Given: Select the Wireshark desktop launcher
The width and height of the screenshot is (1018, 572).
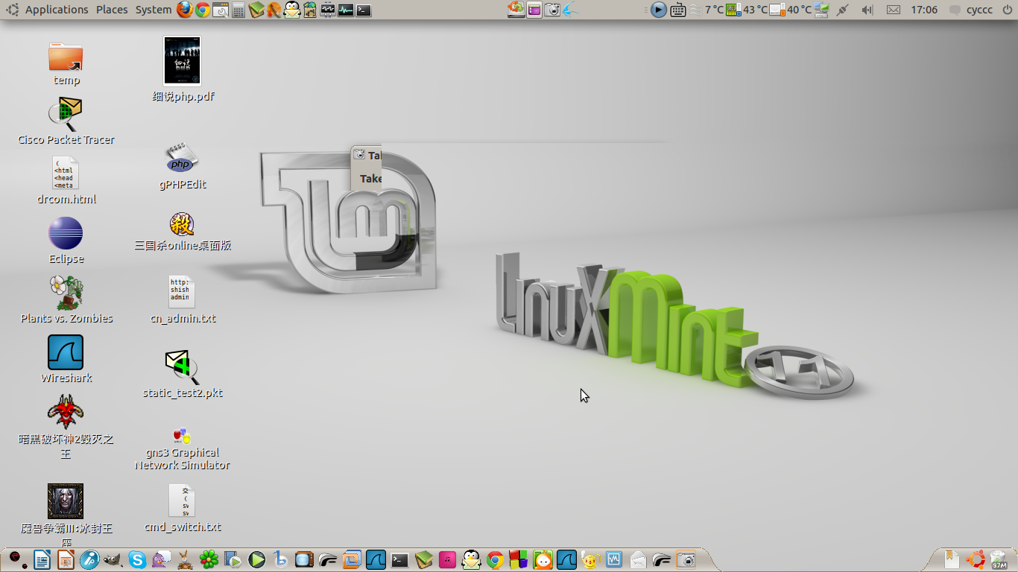Looking at the screenshot, I should (66, 359).
